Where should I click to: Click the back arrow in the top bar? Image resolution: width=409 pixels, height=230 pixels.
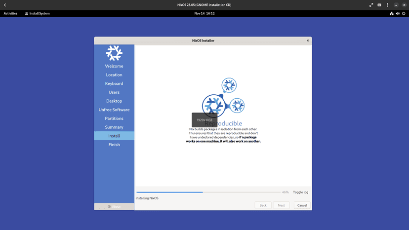(5, 5)
